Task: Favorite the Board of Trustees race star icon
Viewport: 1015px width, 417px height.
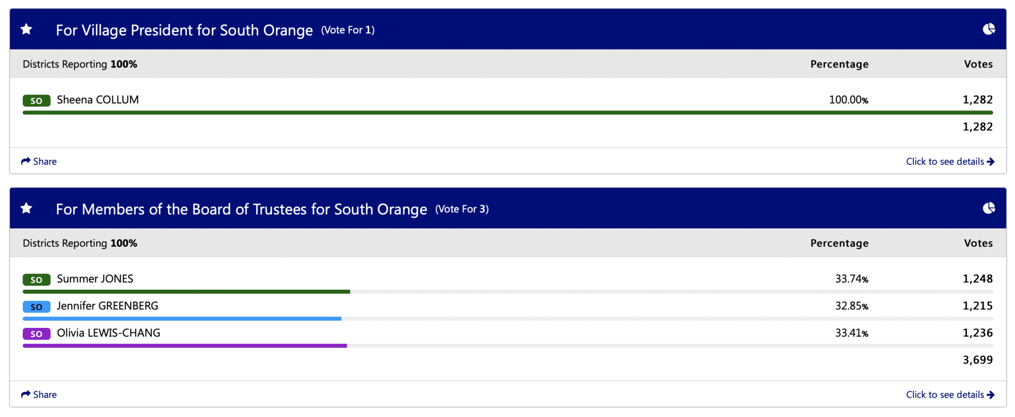Action: pyautogui.click(x=26, y=208)
